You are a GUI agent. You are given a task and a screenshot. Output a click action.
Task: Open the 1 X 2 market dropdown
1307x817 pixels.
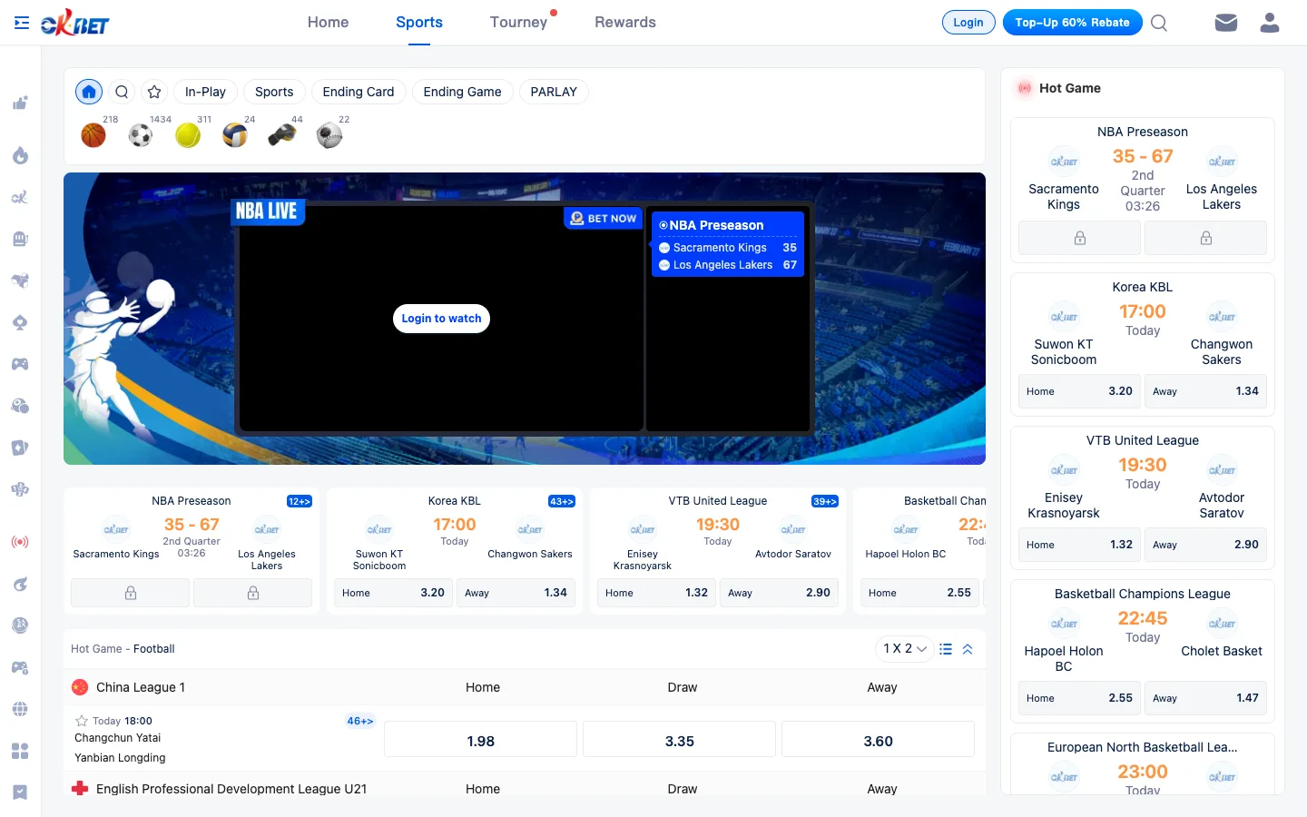click(x=905, y=648)
